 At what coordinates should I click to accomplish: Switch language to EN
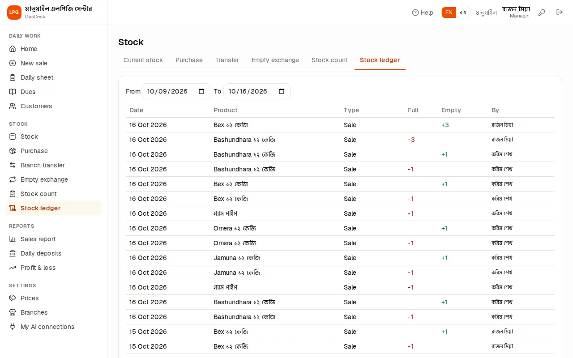[449, 13]
